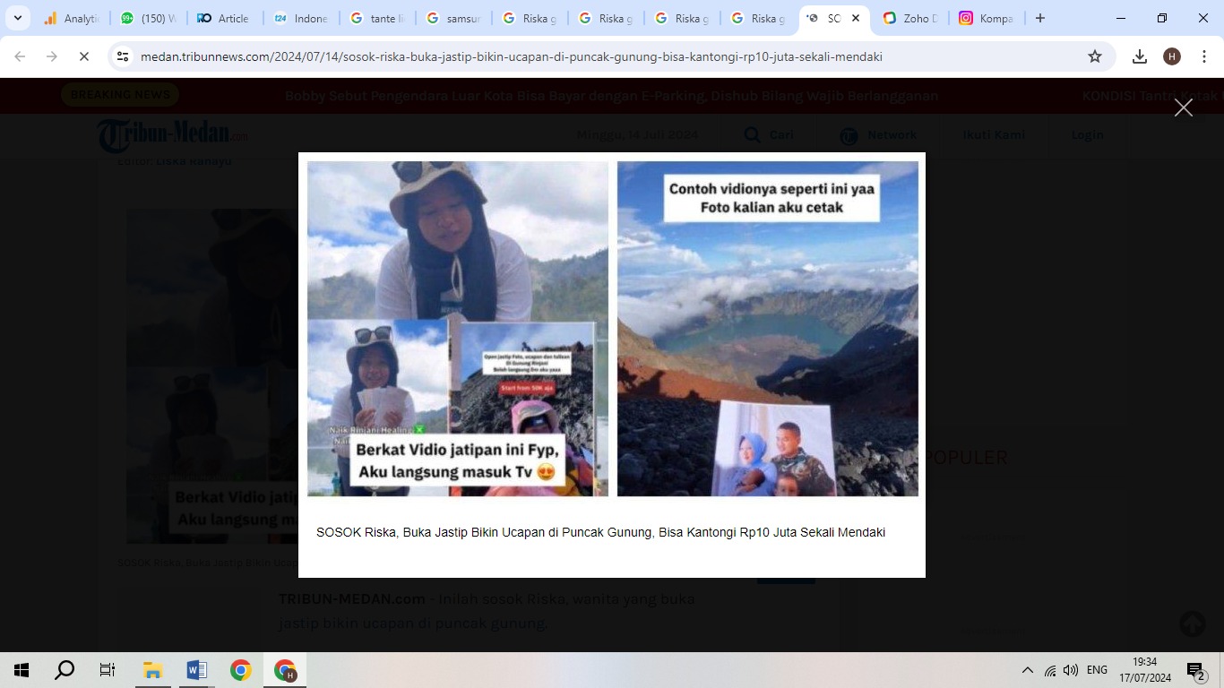The height and width of the screenshot is (688, 1224).
Task: Bookmark this page with the star
Action: pyautogui.click(x=1094, y=56)
